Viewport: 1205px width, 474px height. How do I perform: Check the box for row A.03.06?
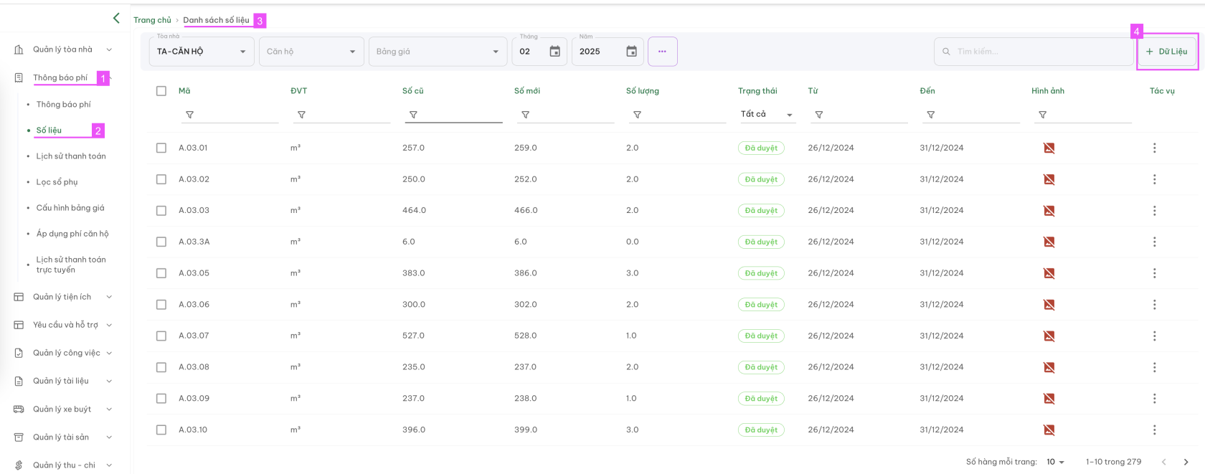(161, 305)
